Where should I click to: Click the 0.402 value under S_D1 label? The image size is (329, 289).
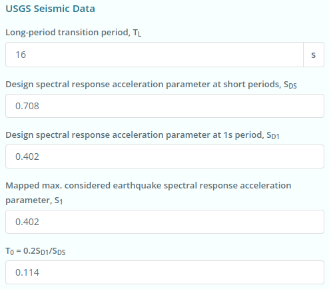[x=27, y=156]
